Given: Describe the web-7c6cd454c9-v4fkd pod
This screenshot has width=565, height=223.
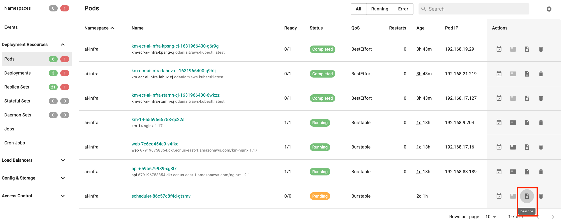Looking at the screenshot, I should pyautogui.click(x=527, y=147).
